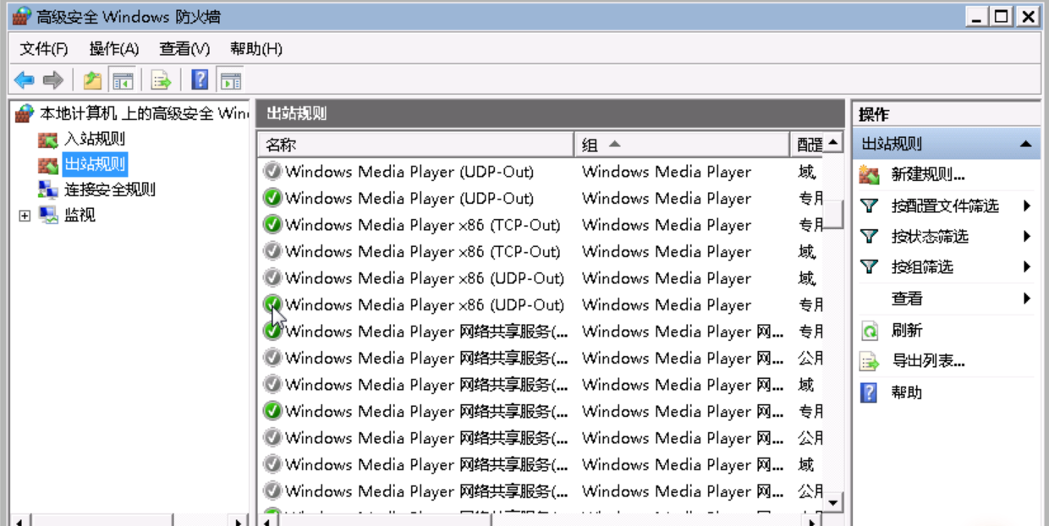Open the 帮助(H) menu in menu bar
Screen dimensions: 1049x526
click(255, 49)
